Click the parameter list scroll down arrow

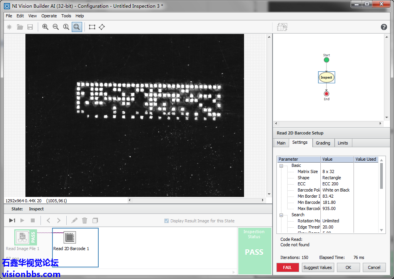382,230
